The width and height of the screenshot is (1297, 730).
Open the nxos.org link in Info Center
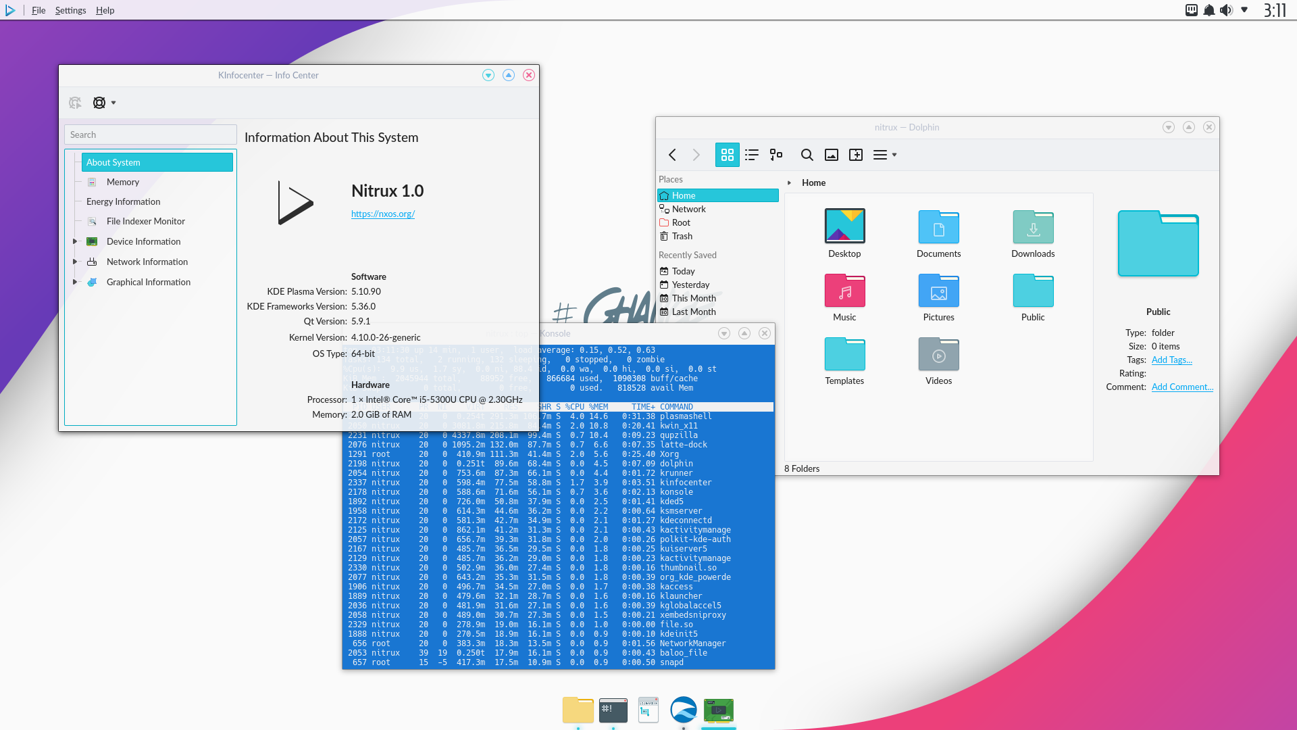click(383, 214)
